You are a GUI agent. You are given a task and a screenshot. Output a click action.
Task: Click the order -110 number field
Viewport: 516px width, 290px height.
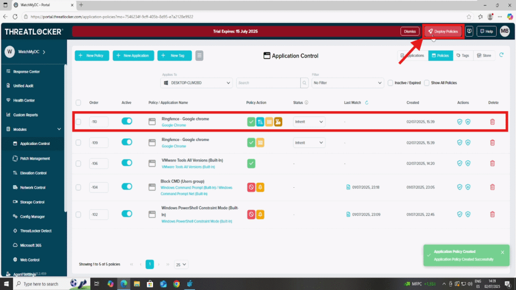[x=98, y=122]
